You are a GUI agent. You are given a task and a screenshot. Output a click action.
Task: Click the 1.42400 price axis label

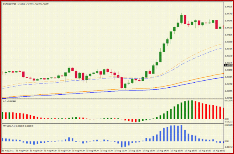pos(228,98)
